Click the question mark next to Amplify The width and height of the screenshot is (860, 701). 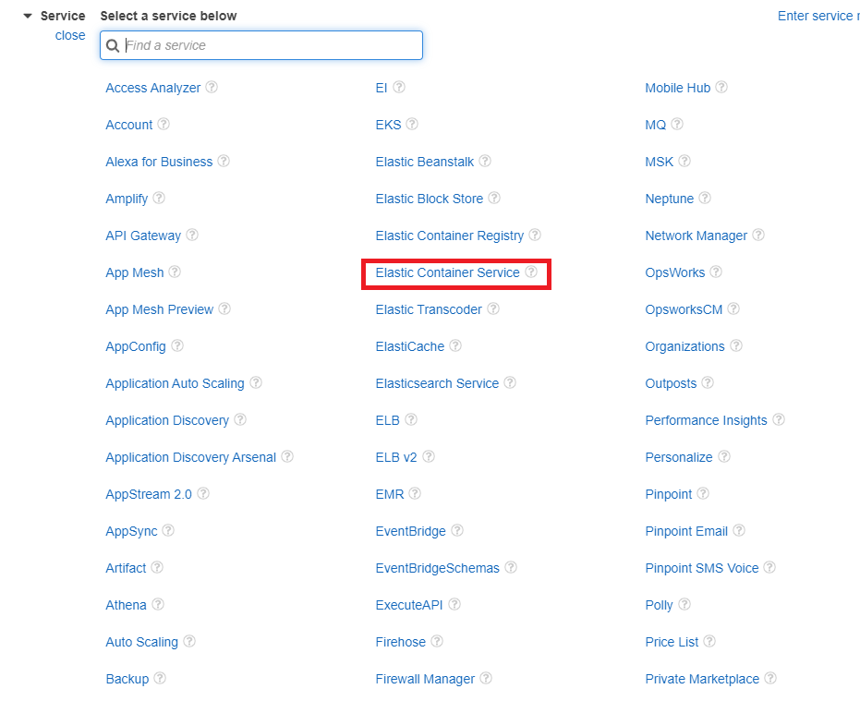click(159, 198)
